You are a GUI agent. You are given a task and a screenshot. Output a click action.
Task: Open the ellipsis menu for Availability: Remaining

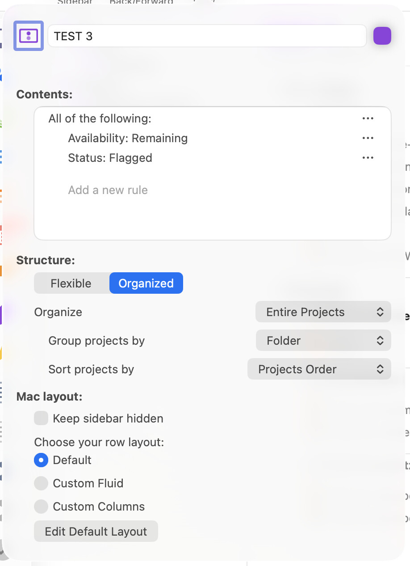point(368,138)
